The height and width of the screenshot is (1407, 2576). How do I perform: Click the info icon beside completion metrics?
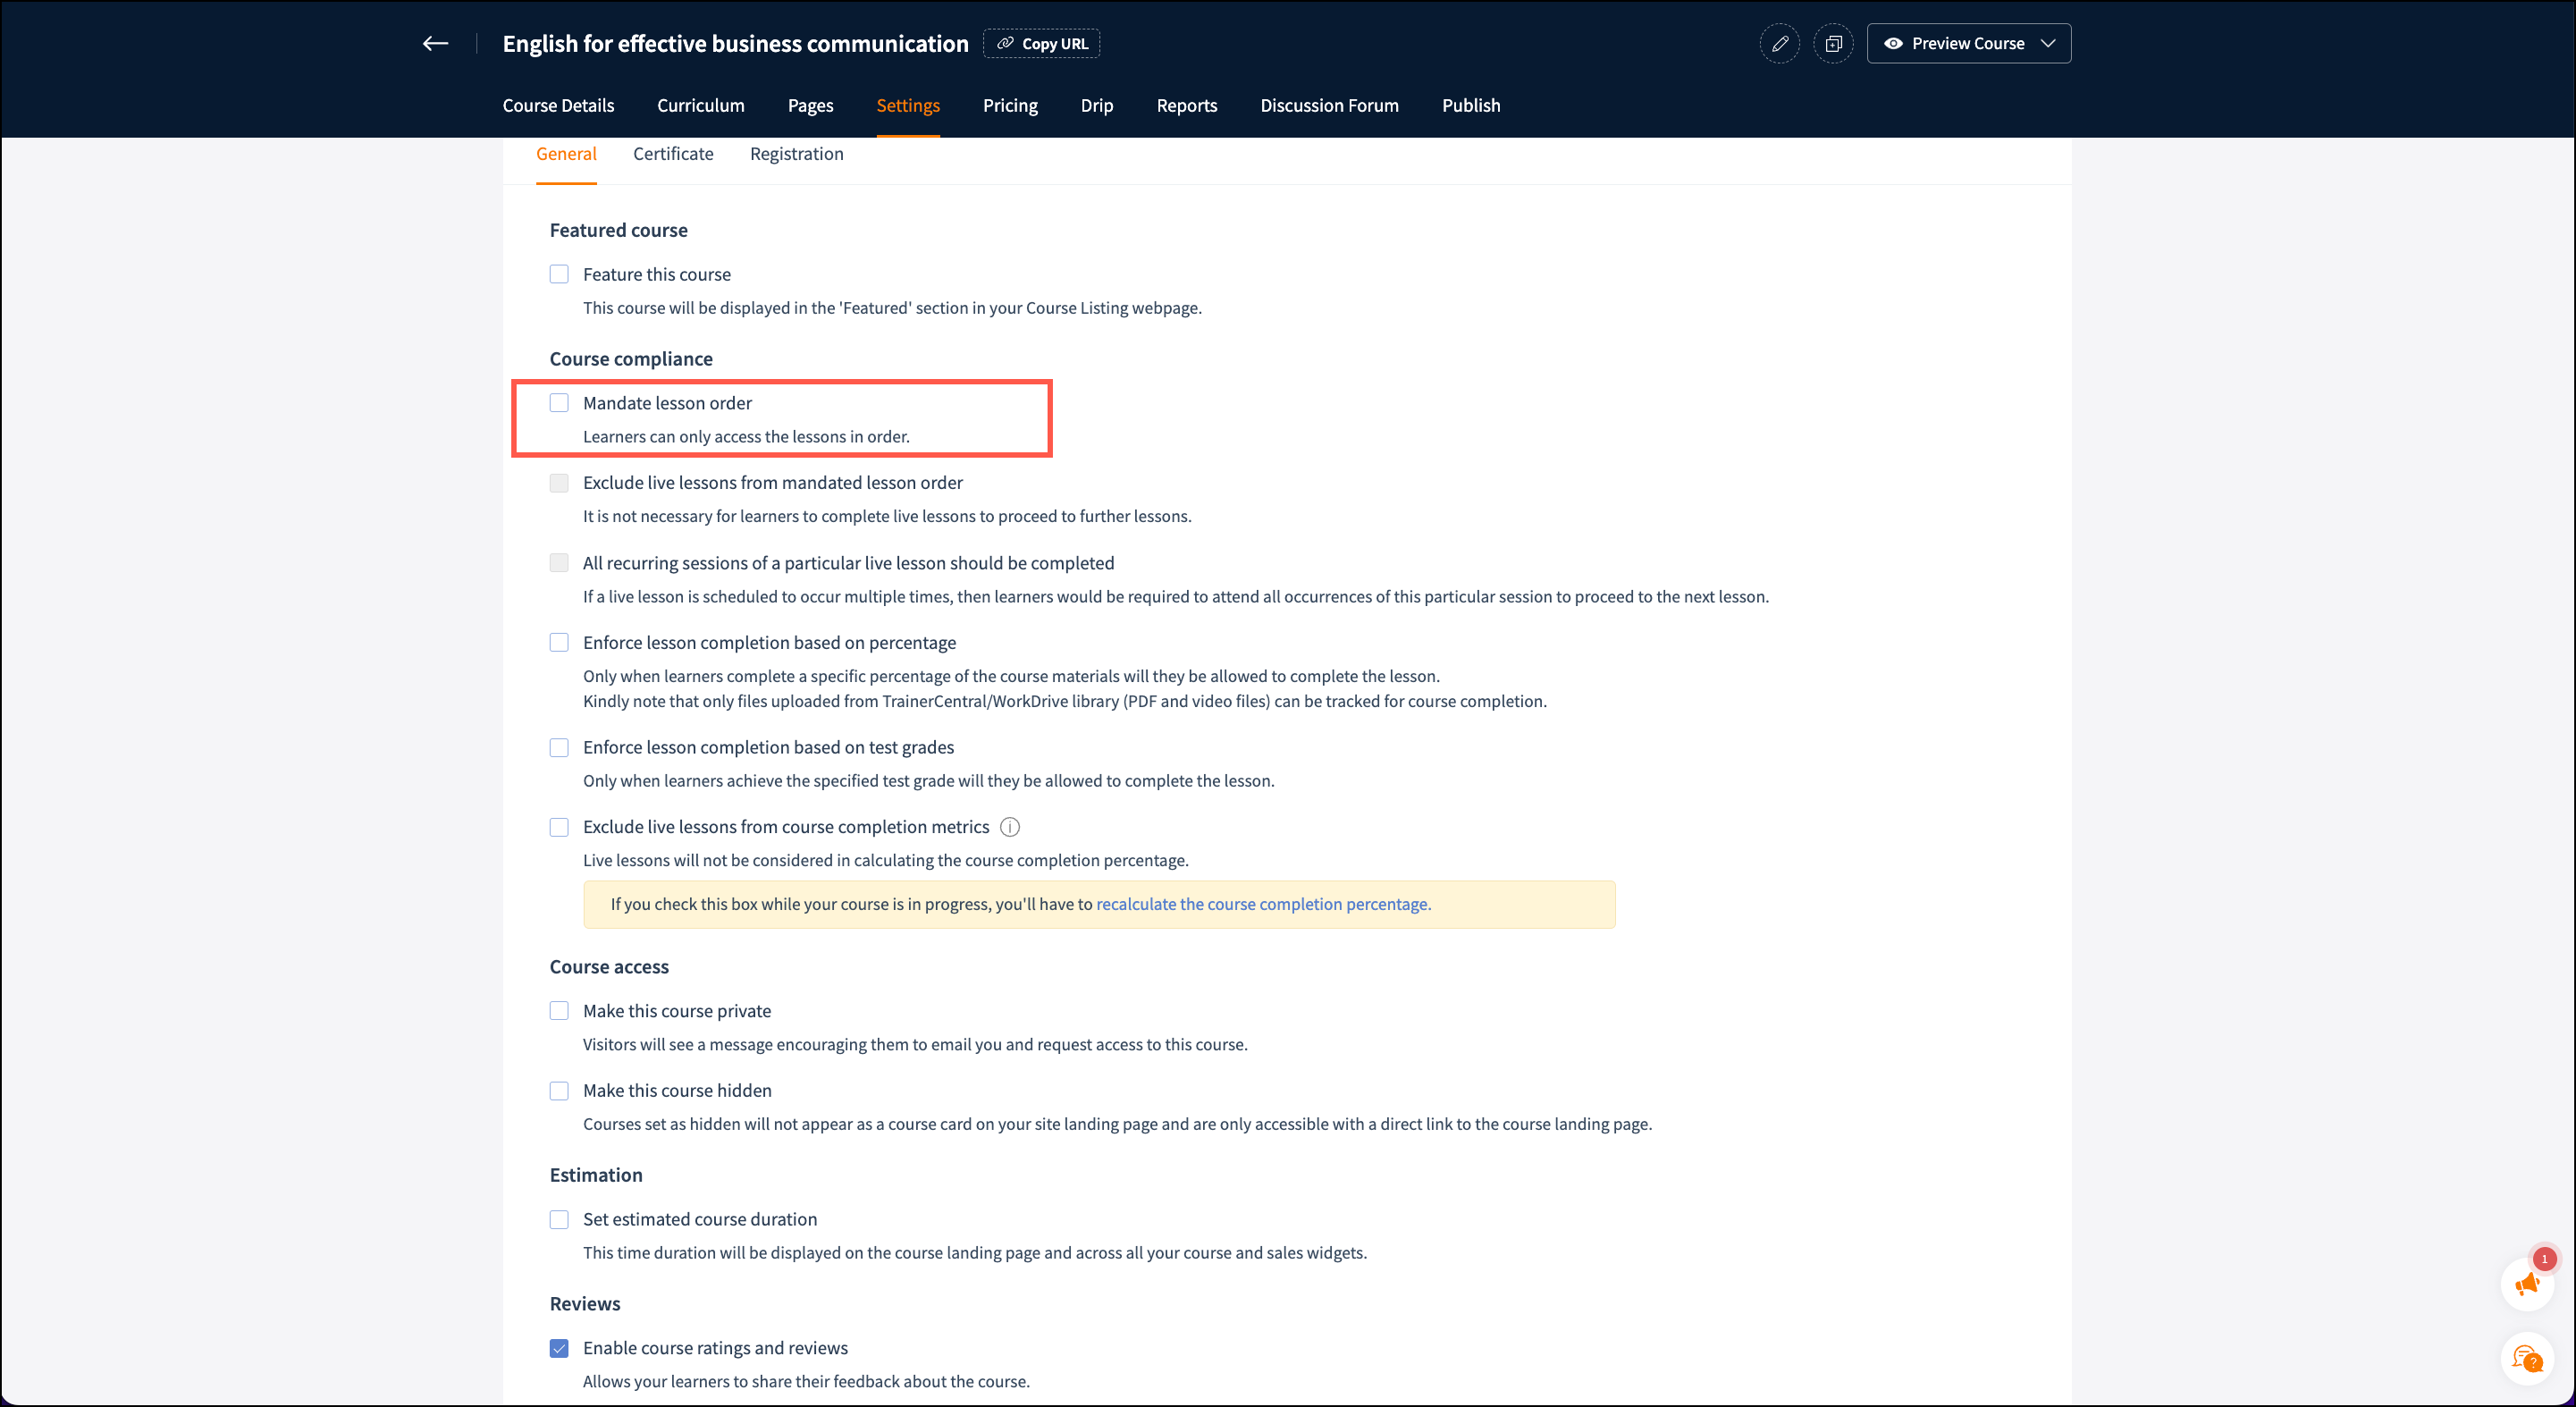pos(1010,827)
